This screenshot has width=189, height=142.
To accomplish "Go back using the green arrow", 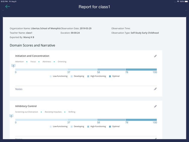I will point(8,7).
